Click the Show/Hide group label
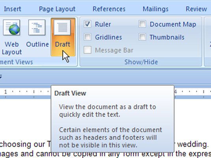Screen dimensions: 211x158 141,62
